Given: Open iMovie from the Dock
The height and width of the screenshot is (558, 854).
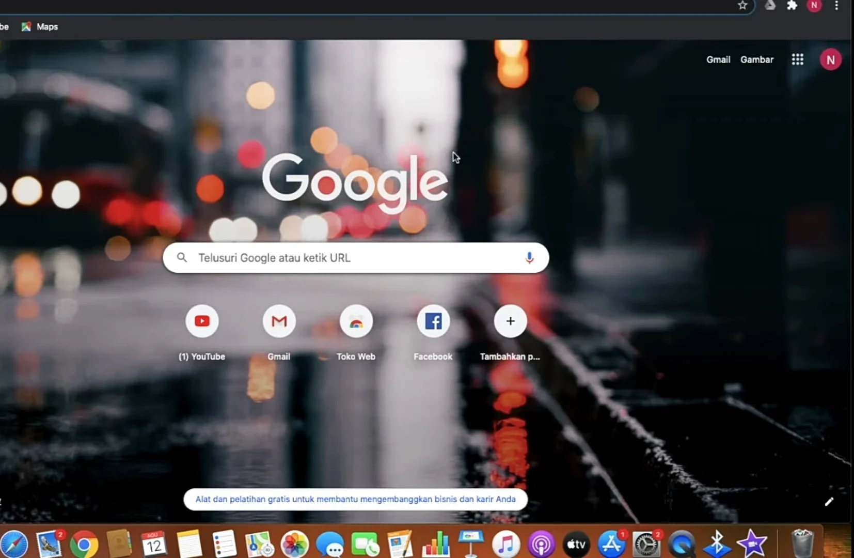Looking at the screenshot, I should (x=752, y=544).
